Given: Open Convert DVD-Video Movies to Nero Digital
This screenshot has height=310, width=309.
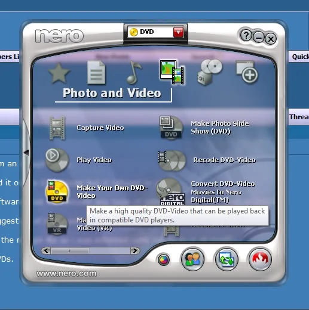Looking at the screenshot, I should click(x=223, y=192).
